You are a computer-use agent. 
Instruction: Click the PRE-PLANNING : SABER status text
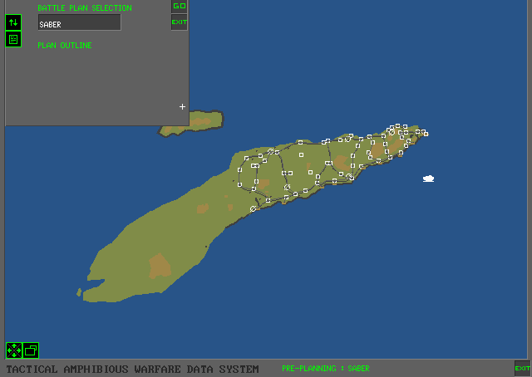pyautogui.click(x=325, y=368)
